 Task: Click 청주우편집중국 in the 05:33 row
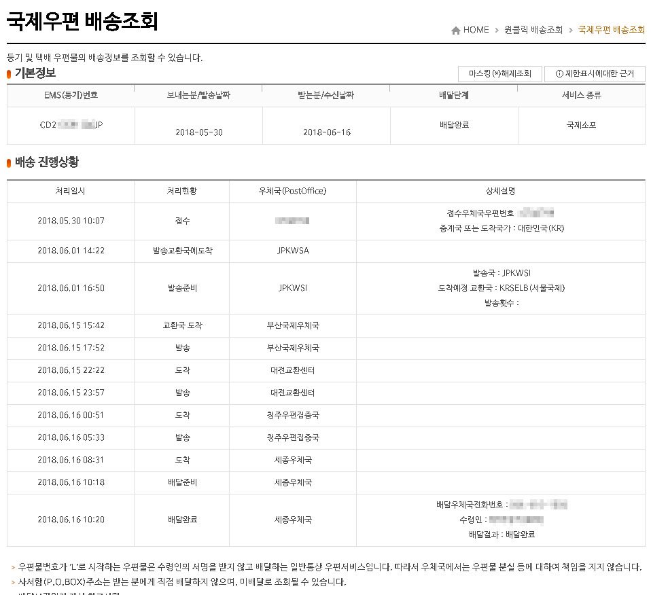(293, 437)
